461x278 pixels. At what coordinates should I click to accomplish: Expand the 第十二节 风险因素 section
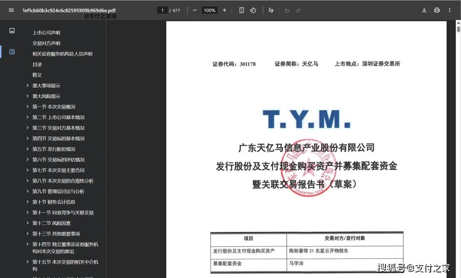[x=27, y=223]
